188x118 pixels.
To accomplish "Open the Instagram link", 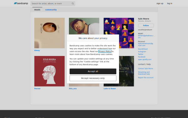I will pyautogui.click(x=142, y=52).
